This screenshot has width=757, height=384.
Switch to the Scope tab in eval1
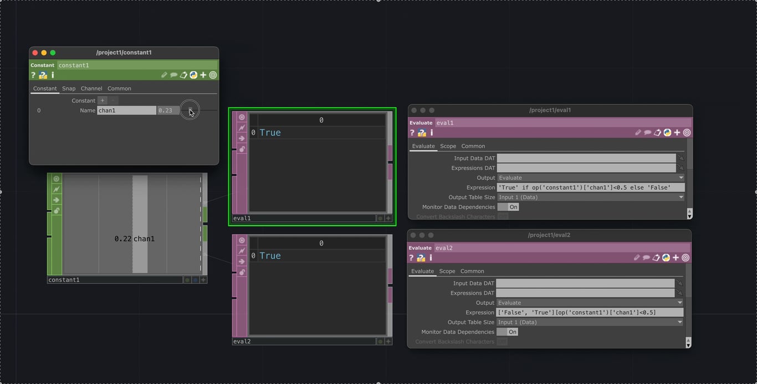pos(448,146)
